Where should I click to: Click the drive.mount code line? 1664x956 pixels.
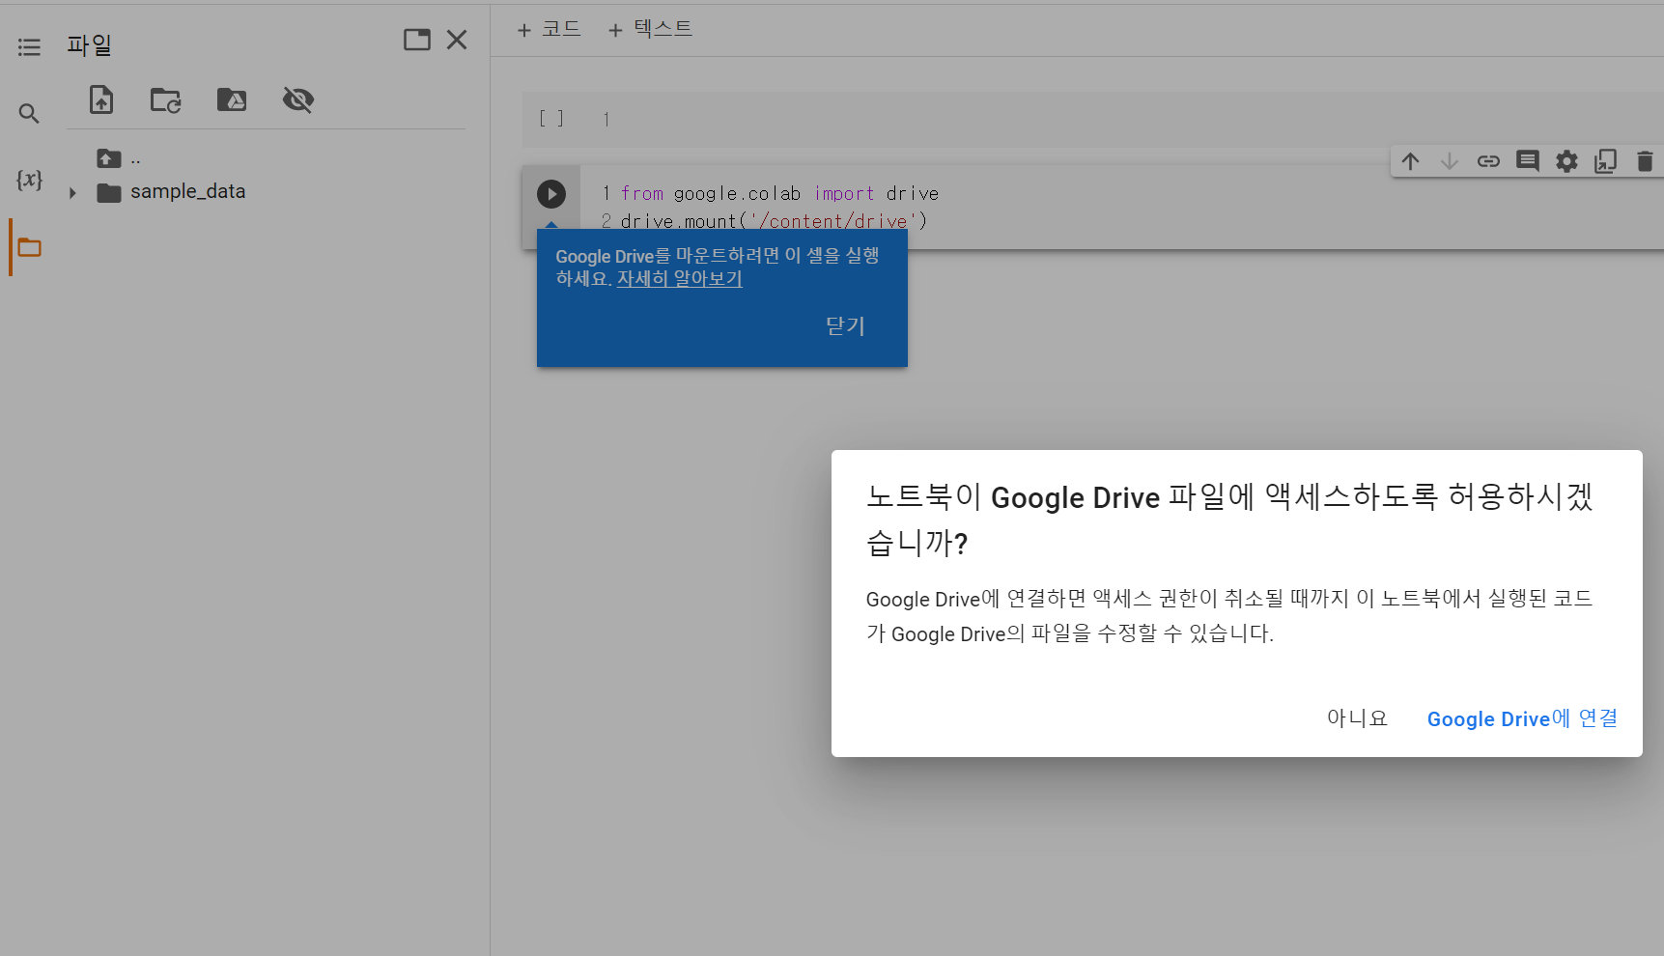click(x=774, y=221)
